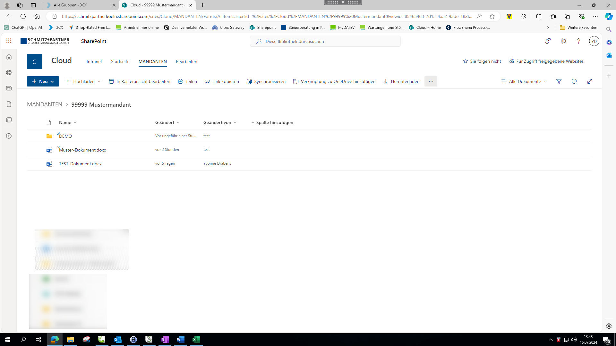Open the SharePoint settings gear
This screenshot has width=616, height=346.
coord(563,41)
